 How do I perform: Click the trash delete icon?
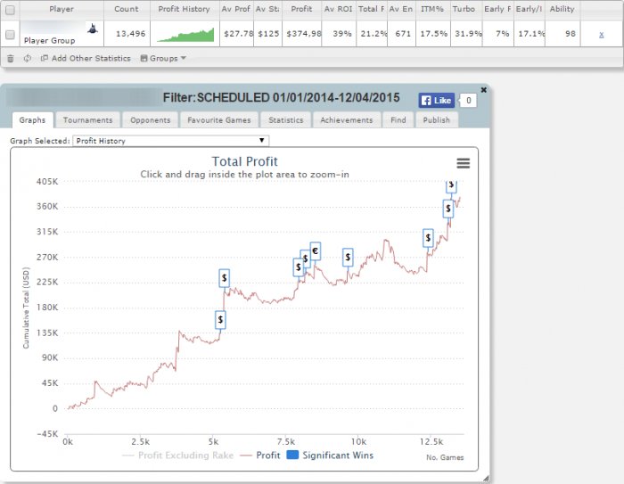tap(11, 59)
